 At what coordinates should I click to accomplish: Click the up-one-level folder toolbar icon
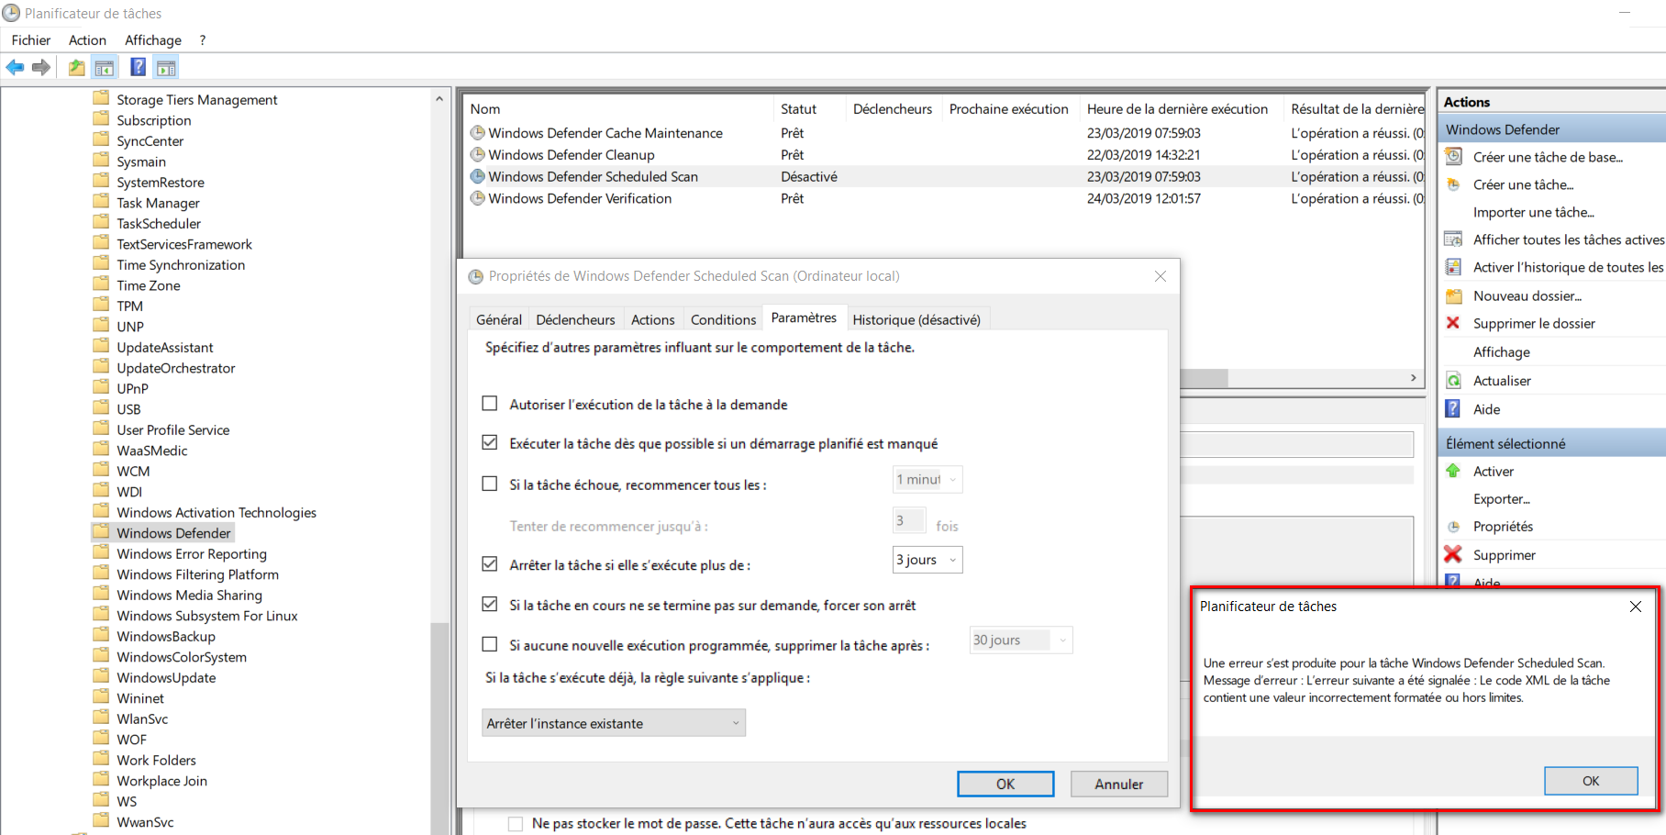(77, 67)
